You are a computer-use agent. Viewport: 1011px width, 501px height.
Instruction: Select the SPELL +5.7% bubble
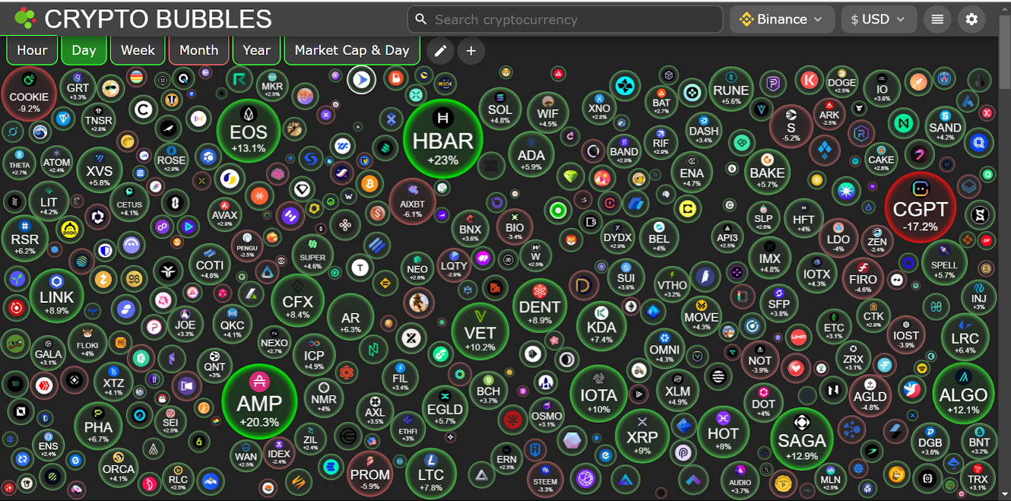pos(944,261)
